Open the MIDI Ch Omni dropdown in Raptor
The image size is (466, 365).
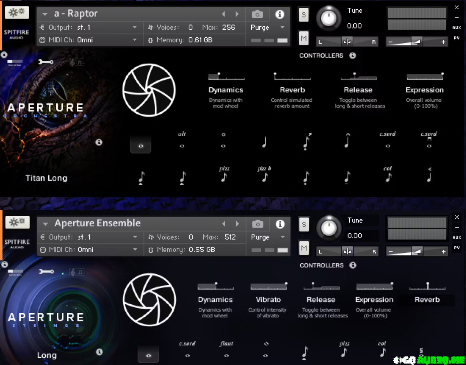(135, 40)
